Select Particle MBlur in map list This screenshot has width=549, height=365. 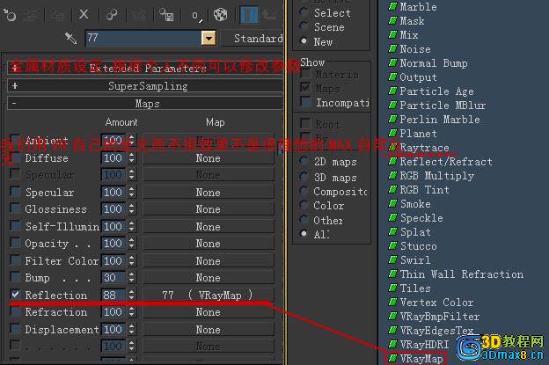coord(443,105)
